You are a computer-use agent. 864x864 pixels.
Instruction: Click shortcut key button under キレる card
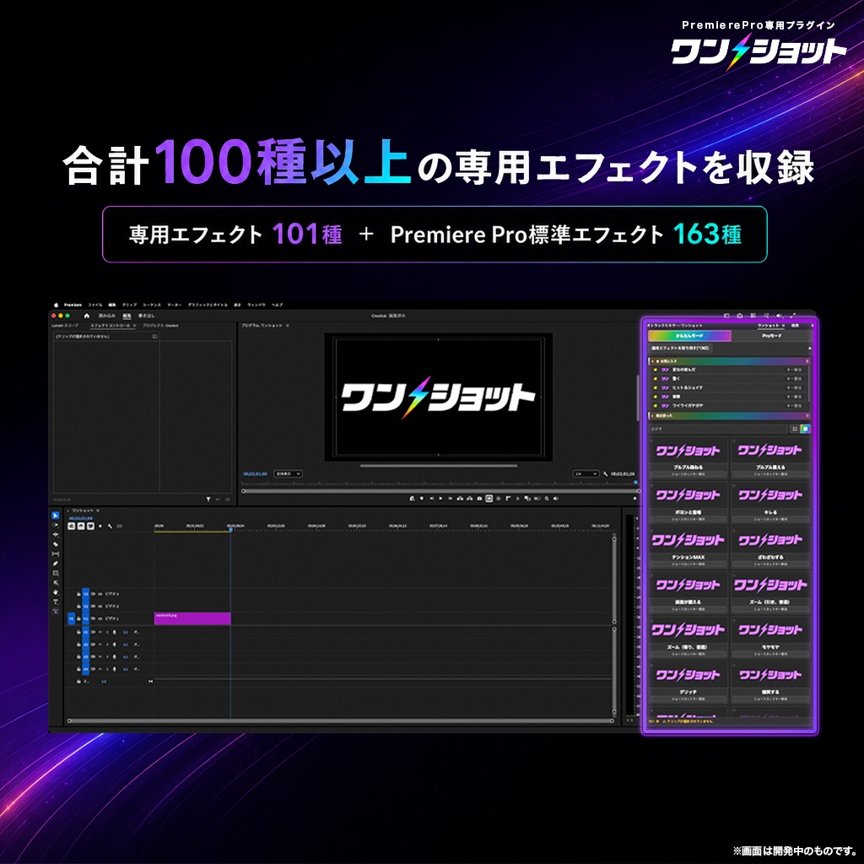pyautogui.click(x=771, y=519)
